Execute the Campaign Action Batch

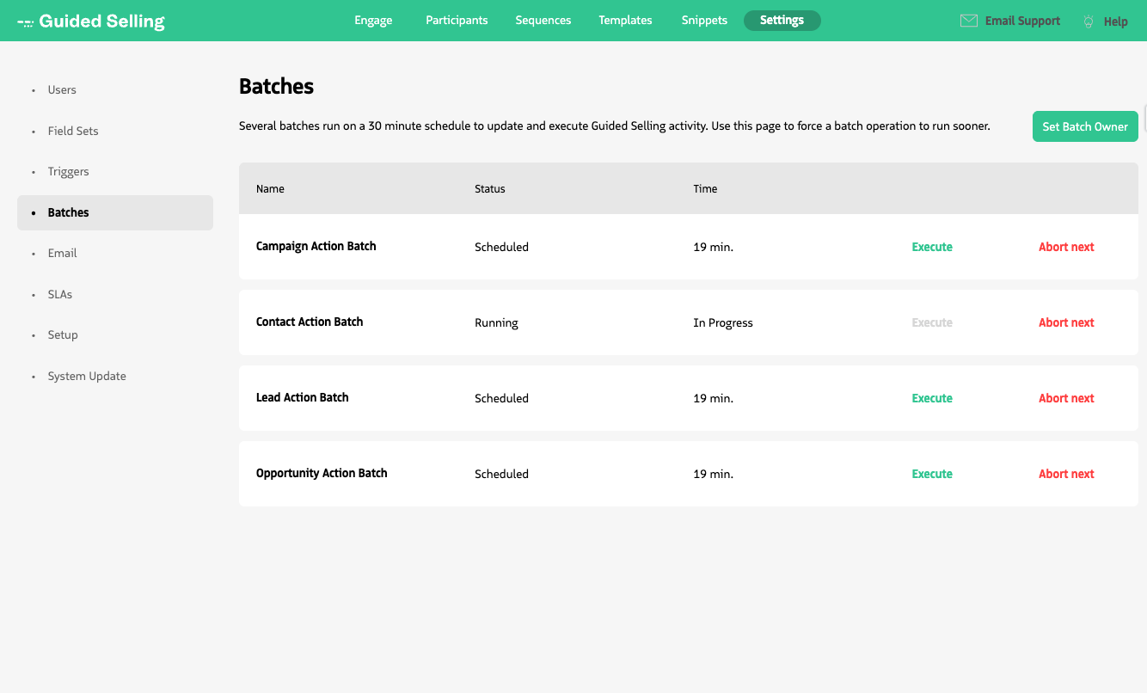pos(931,247)
